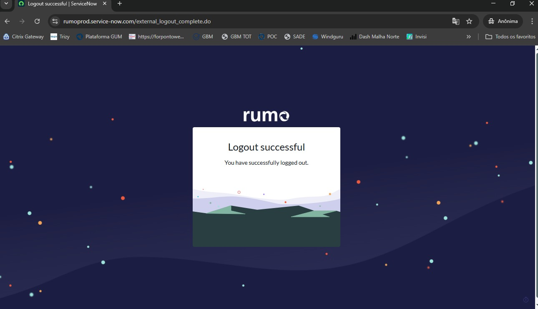Open the Google Translate icon in address bar
Screen dimensions: 538x309
click(x=456, y=21)
